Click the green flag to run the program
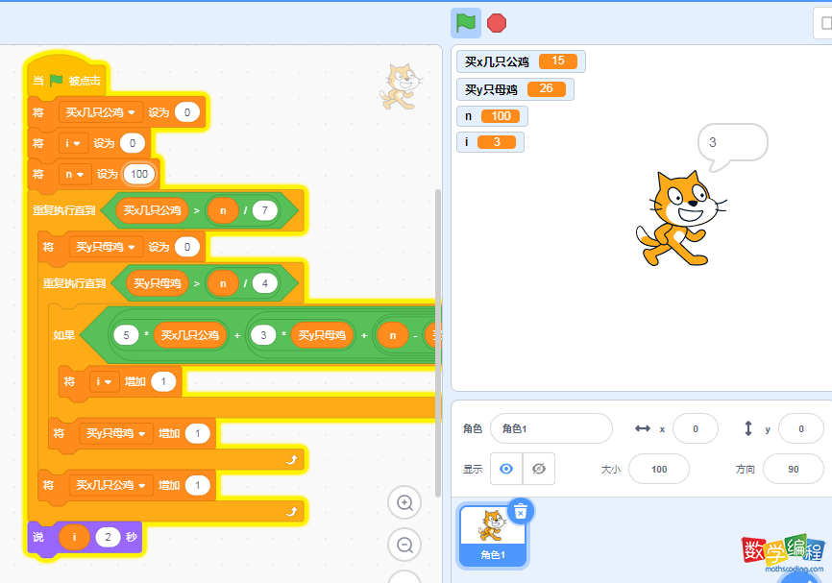The width and height of the screenshot is (832, 583). click(466, 22)
